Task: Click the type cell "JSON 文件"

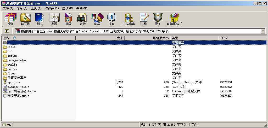Action: click(x=179, y=87)
